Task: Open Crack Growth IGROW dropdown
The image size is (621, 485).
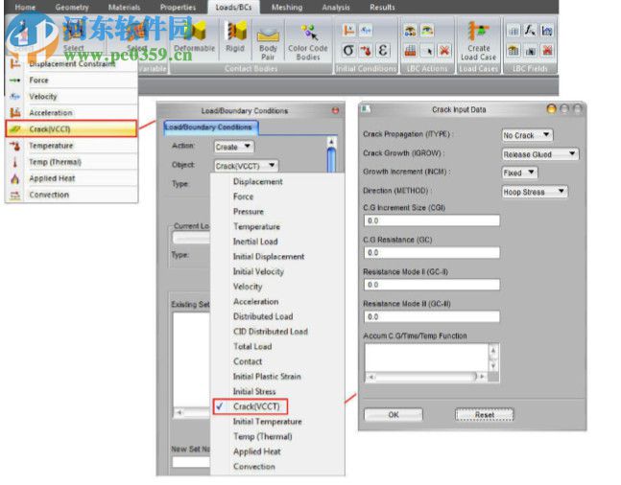Action: tap(539, 154)
